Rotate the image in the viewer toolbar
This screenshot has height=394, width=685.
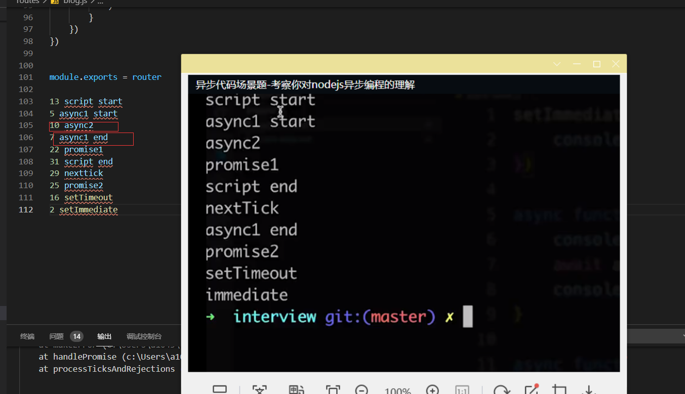[501, 390]
